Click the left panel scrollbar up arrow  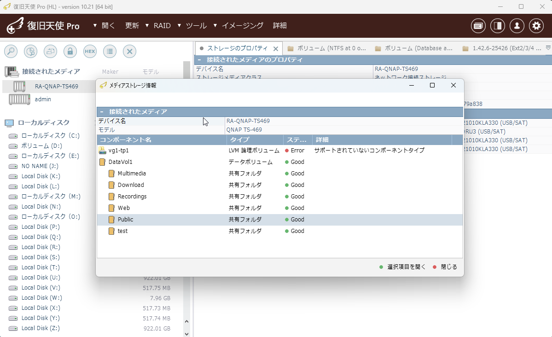(186, 321)
